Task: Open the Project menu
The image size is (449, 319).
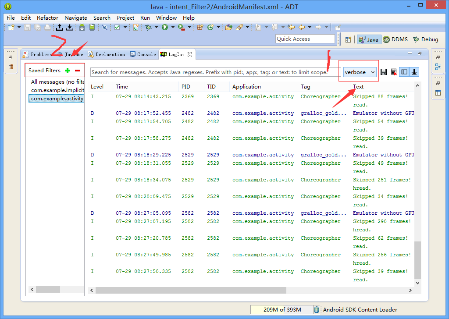Action: tap(125, 18)
